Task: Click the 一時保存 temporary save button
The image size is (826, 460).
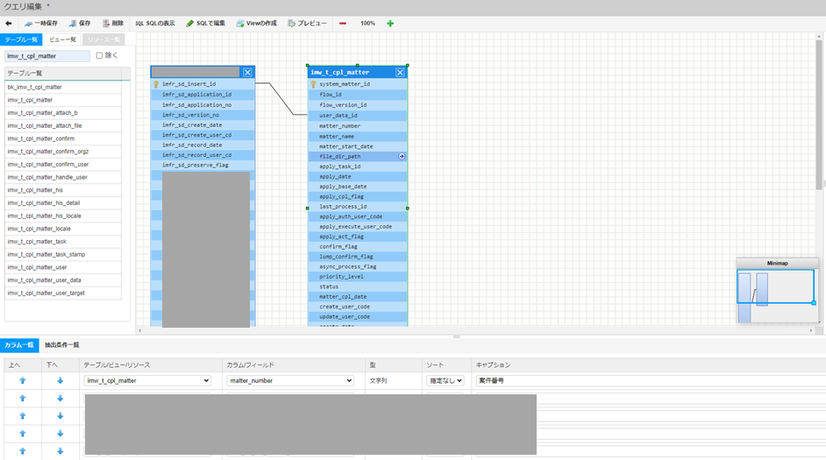Action: pos(41,23)
